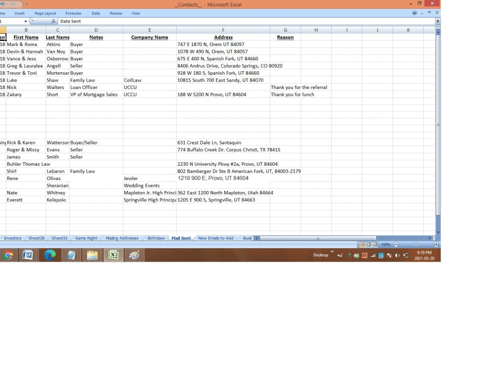Screen dimensions: 495x371
Task: Select cell with Mark & Roma
Action: coord(26,45)
